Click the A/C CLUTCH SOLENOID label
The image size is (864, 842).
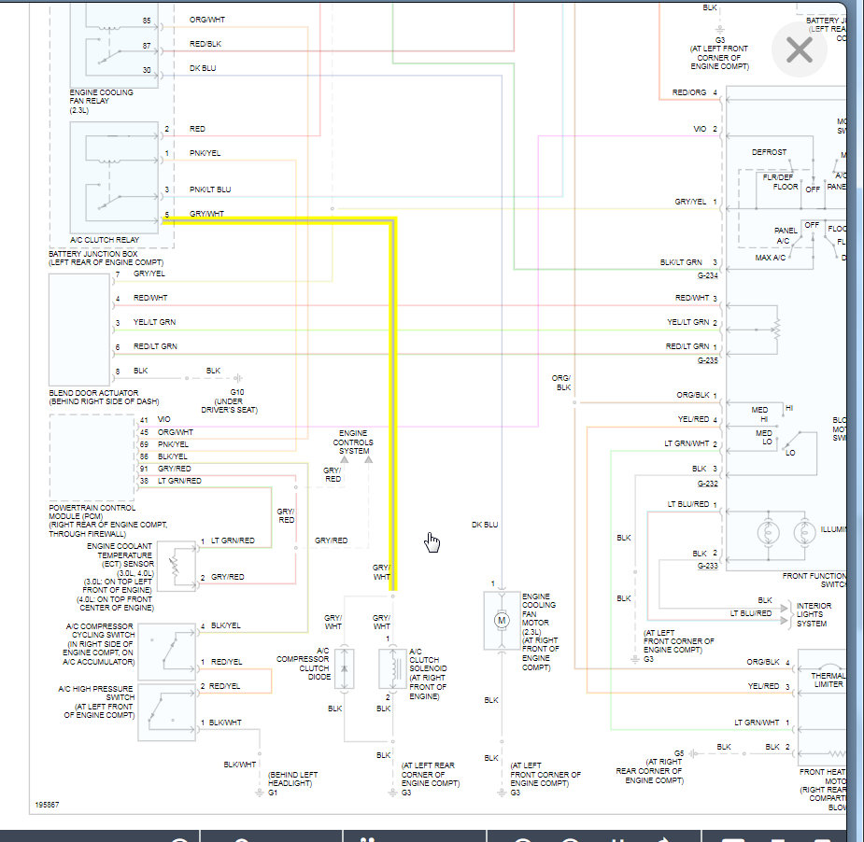(x=428, y=673)
